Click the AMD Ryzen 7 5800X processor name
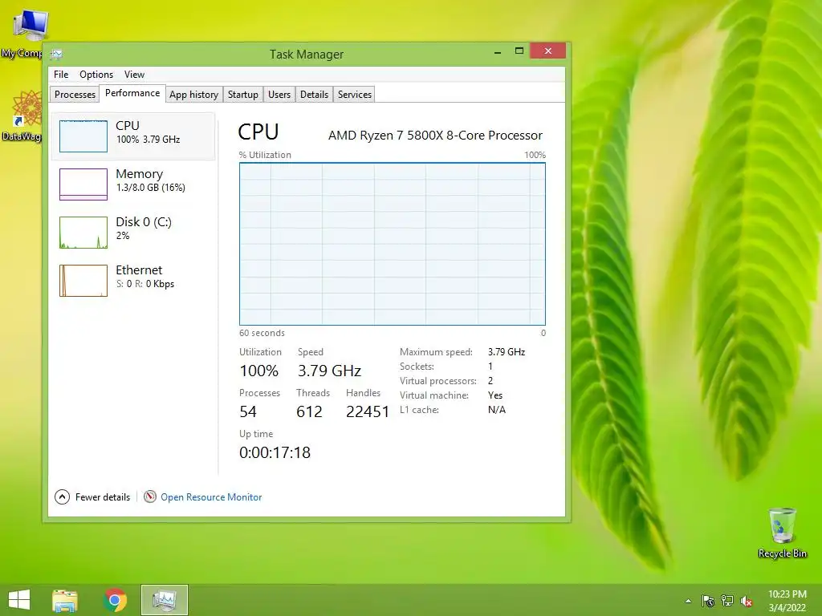 tap(435, 135)
